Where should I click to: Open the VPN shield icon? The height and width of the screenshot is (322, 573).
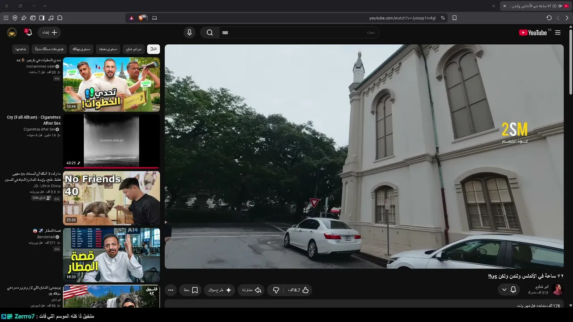[x=15, y=18]
